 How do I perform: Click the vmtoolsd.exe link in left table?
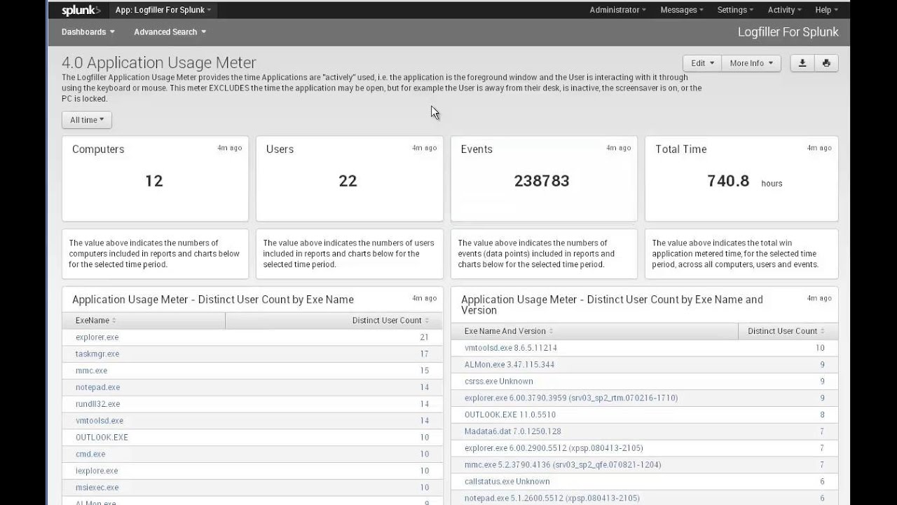point(99,421)
